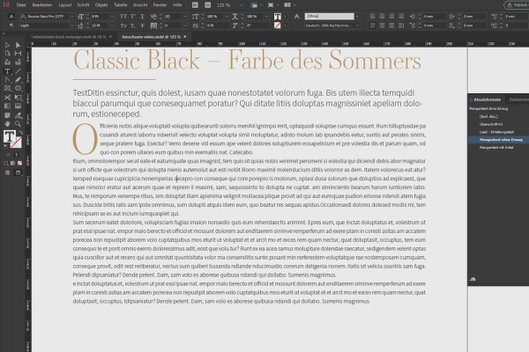This screenshot has height=352, width=529.
Task: Switch to paragraph formatting controls
Action: 11,26
